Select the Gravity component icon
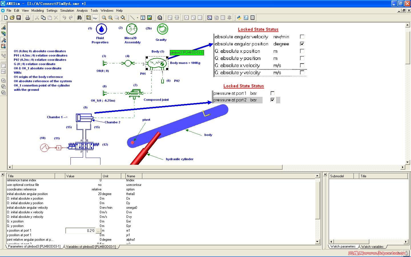The height and width of the screenshot is (257, 411). (x=162, y=29)
